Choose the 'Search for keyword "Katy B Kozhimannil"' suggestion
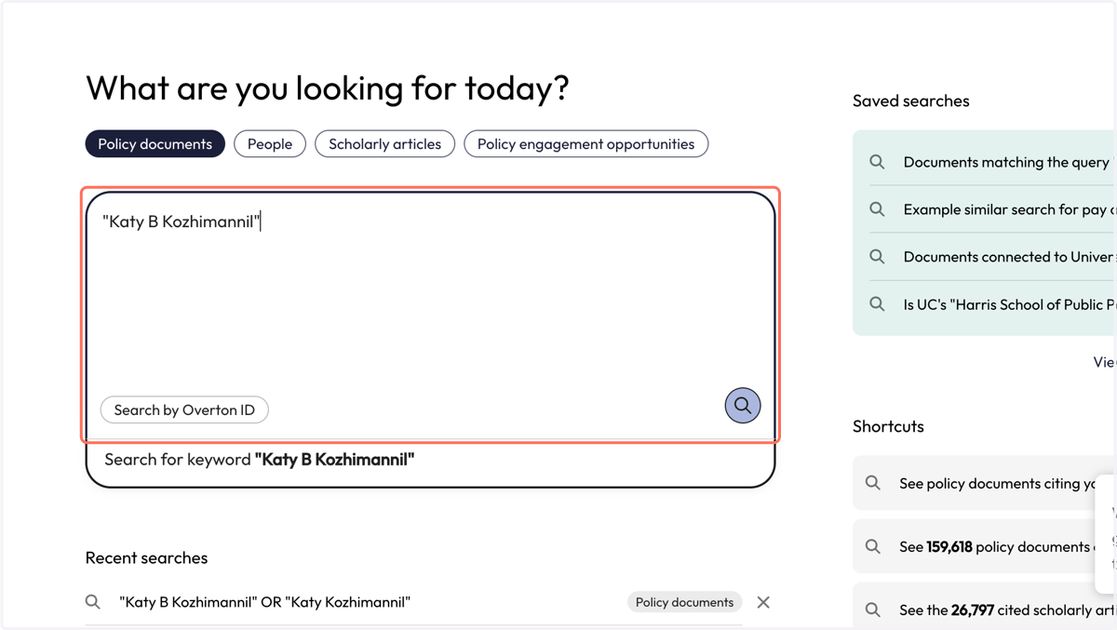 pyautogui.click(x=430, y=460)
